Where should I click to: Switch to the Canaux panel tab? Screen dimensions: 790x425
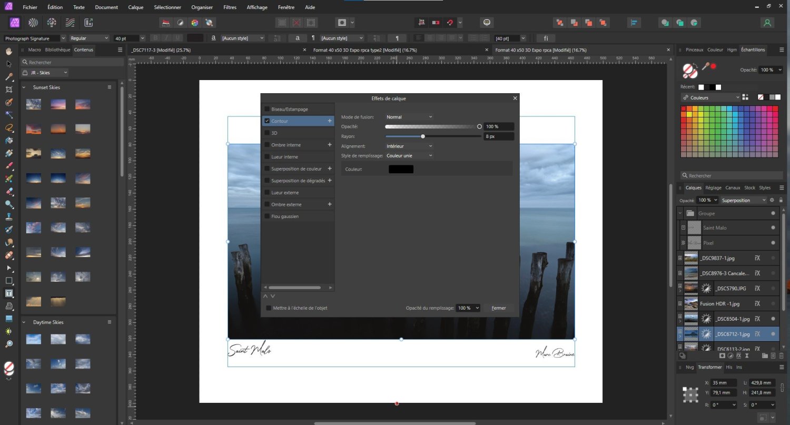coord(733,187)
